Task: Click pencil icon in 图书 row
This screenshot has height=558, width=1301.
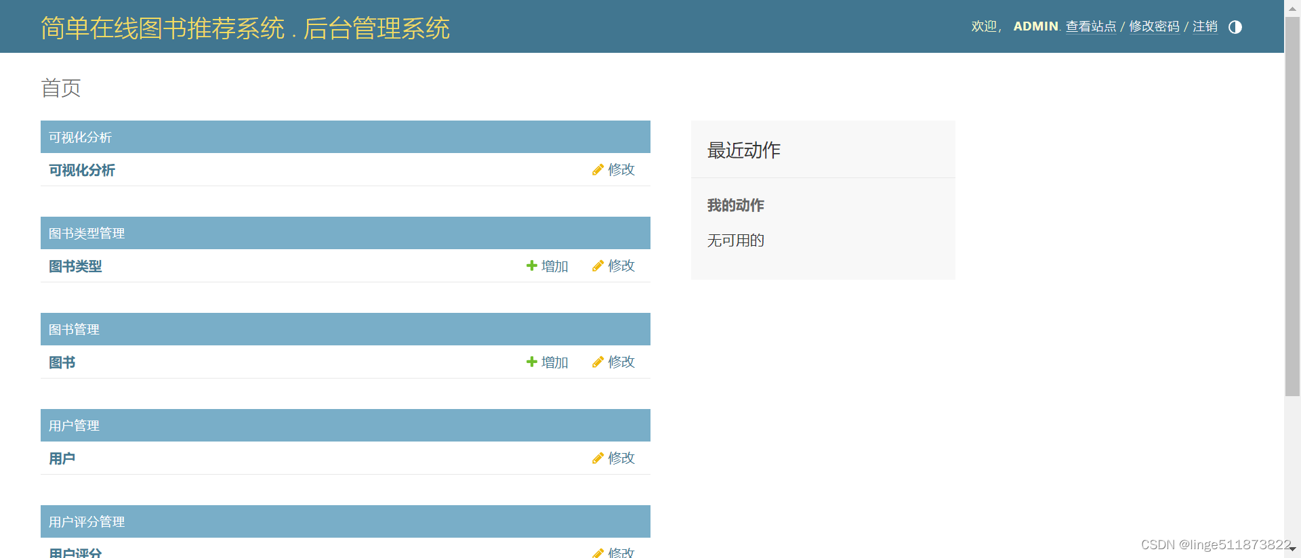Action: point(598,362)
